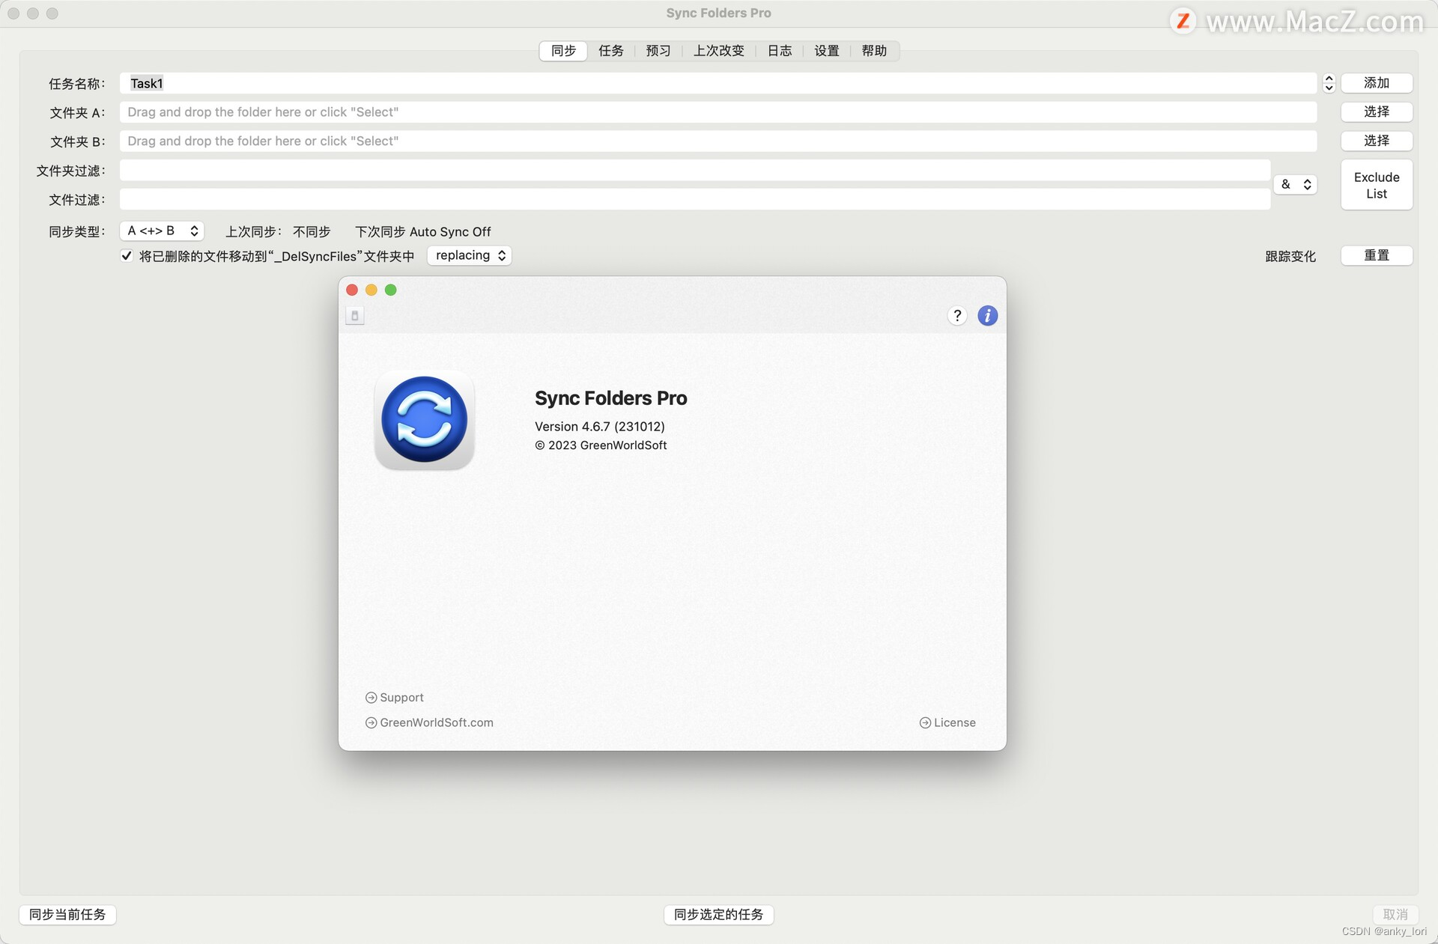Toggle the move deleted files to _DelSyncFiles checkbox

coord(127,256)
